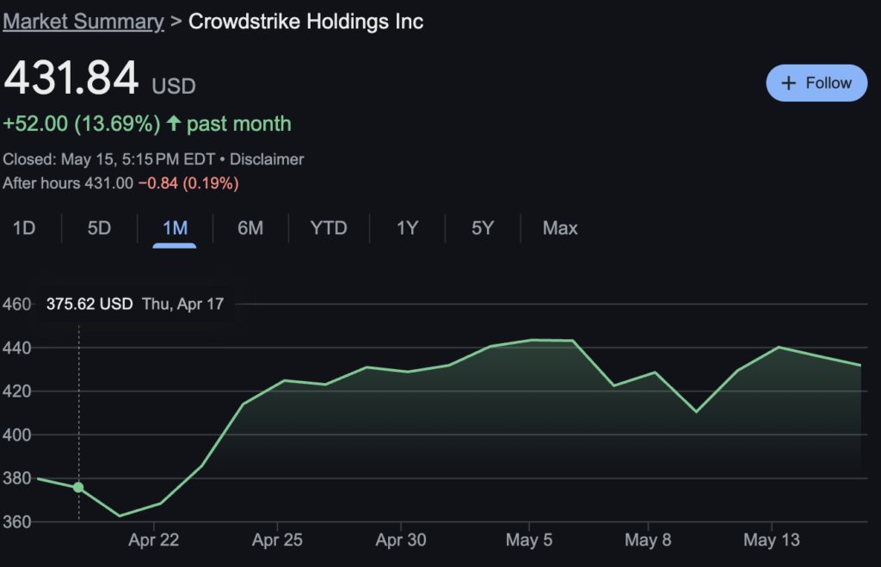881x567 pixels.
Task: Click the 420 y-axis label
Action: coord(16,391)
